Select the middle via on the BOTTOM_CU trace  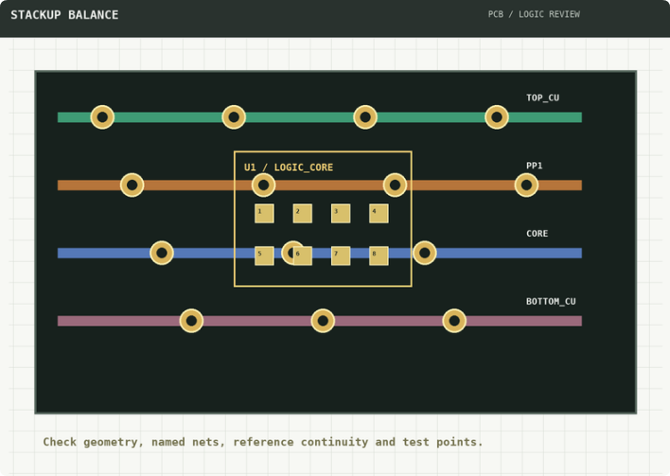point(323,321)
